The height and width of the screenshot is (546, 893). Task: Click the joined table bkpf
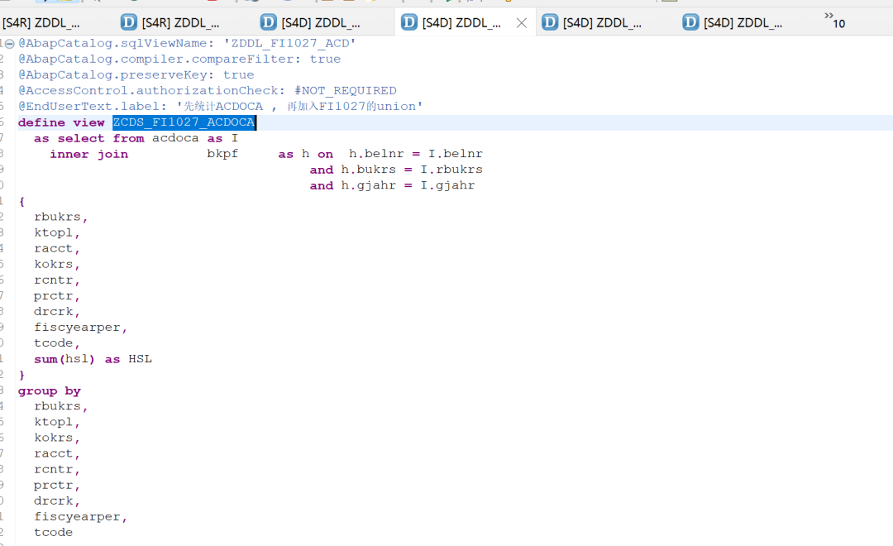click(x=222, y=154)
